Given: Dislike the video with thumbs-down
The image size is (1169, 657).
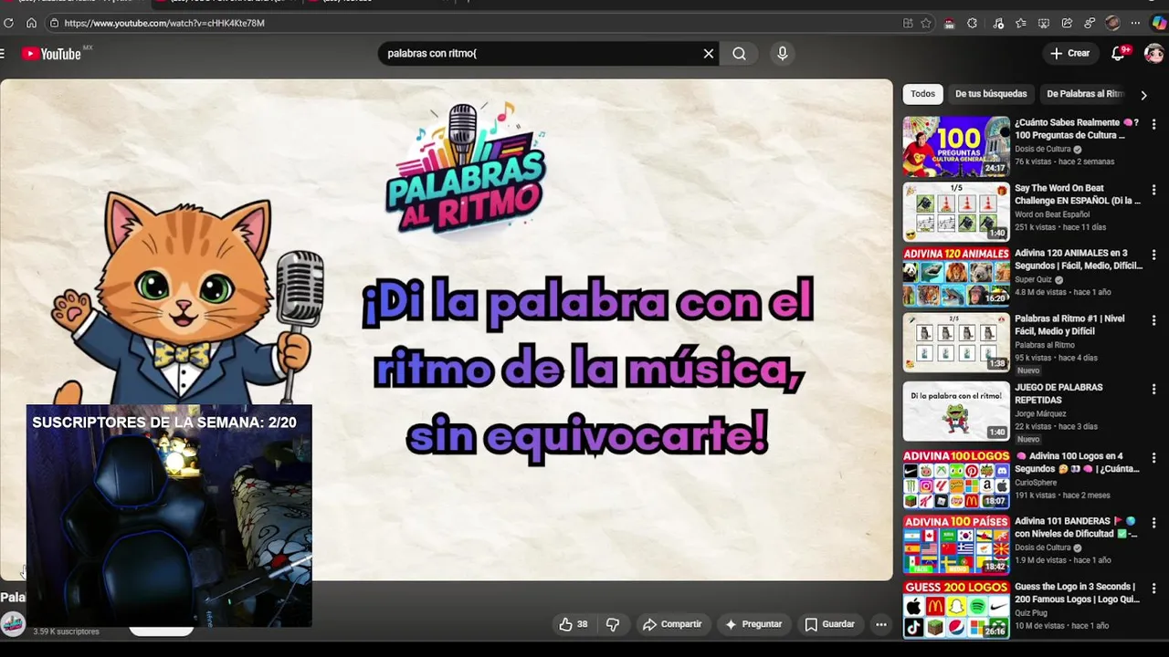Looking at the screenshot, I should (x=613, y=624).
